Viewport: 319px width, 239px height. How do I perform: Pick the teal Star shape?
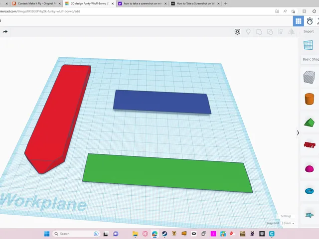tap(309, 215)
